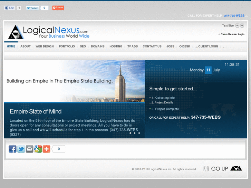Screen dimensions: 251x188
Task: Click the Tweet button
Action: pos(32,8)
